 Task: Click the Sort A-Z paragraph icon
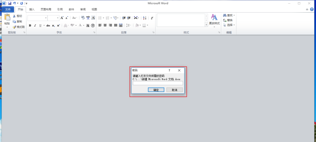pyautogui.click(x=145, y=18)
